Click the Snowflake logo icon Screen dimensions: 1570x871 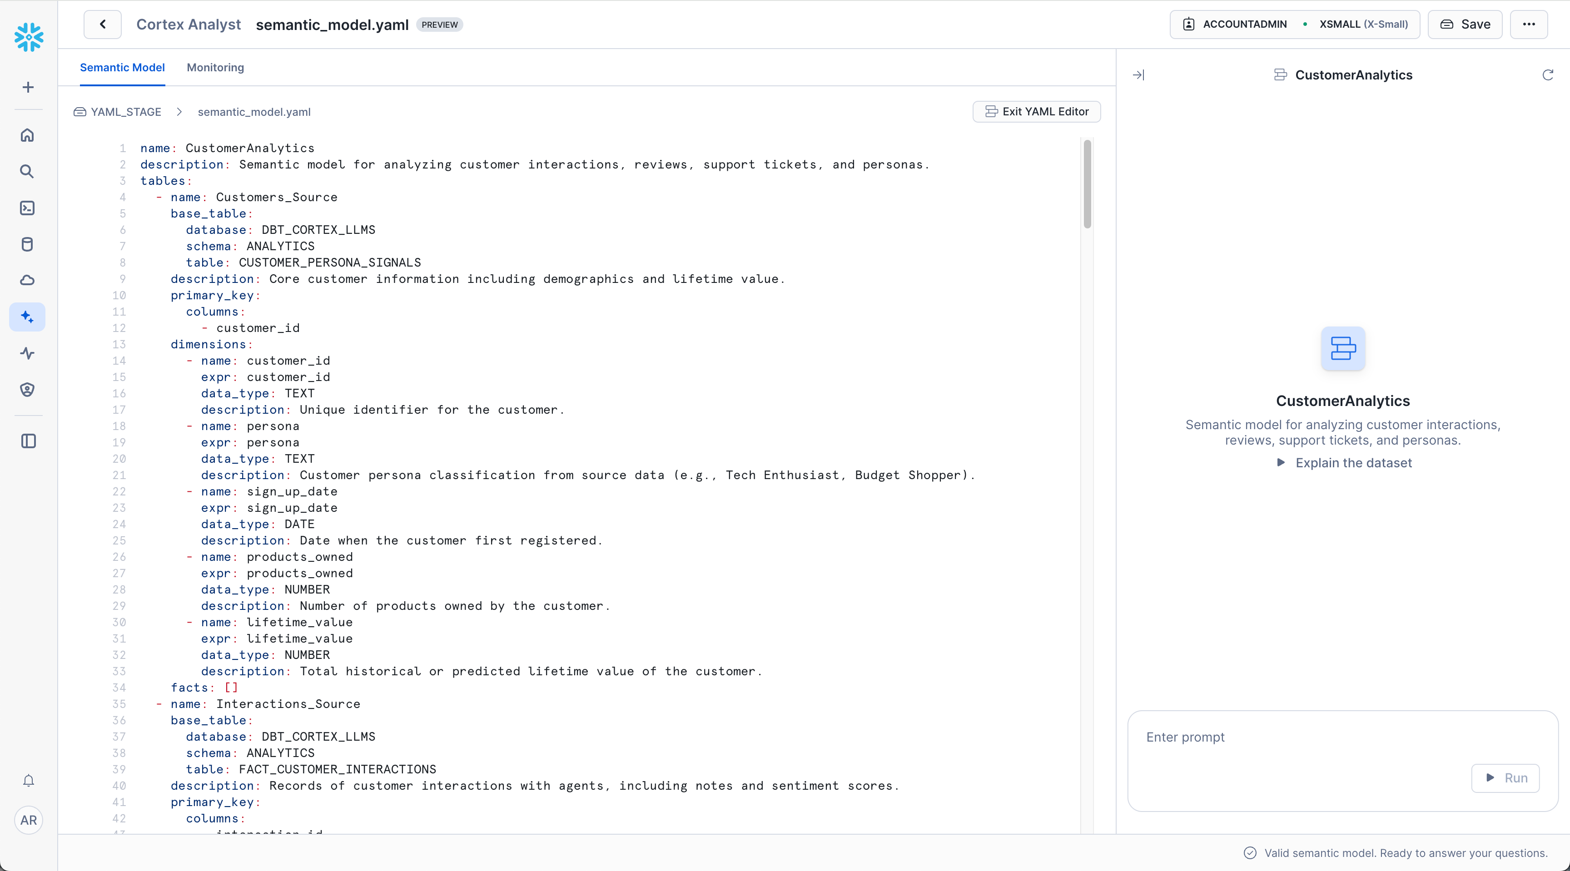pyautogui.click(x=29, y=37)
